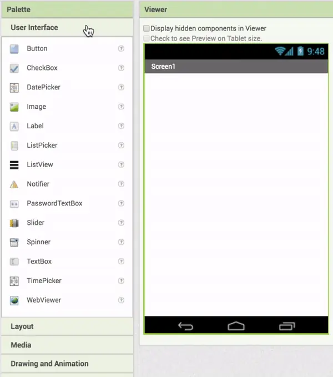Click the Spinner label in palette

38,242
